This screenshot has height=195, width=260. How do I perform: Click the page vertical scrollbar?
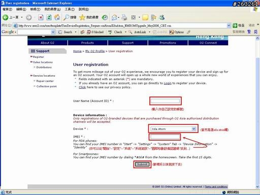(x=257, y=113)
